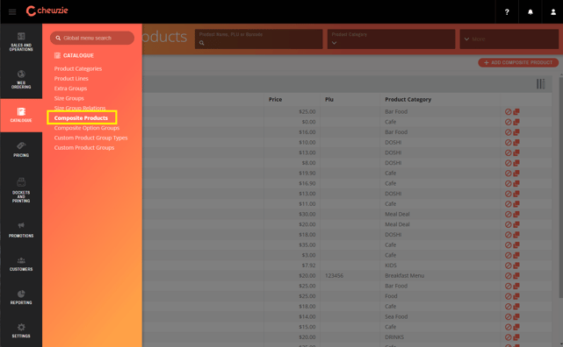The width and height of the screenshot is (563, 347).
Task: Open Dockets and Printing in sidebar
Action: tap(21, 190)
